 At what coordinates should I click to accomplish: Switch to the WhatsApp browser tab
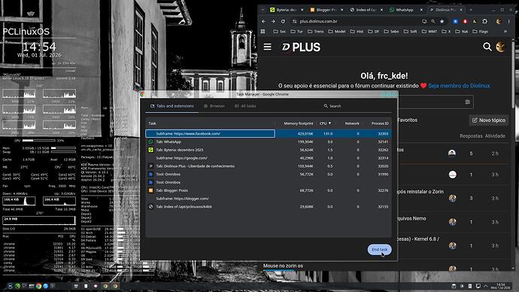pos(404,10)
